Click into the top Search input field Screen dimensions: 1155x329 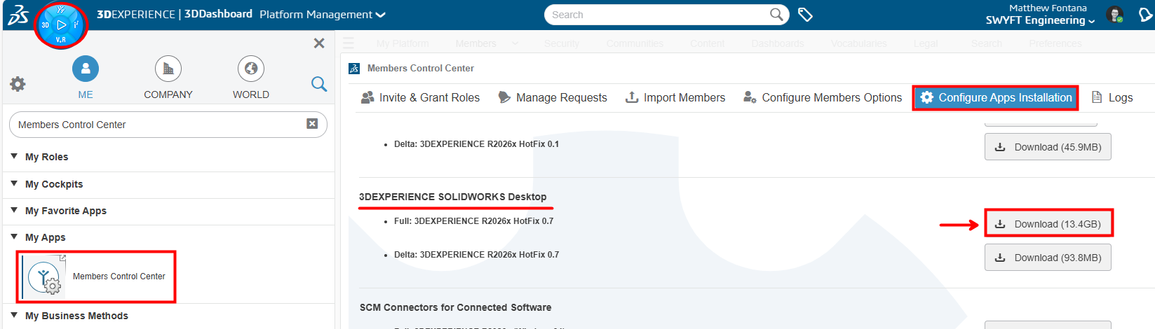click(656, 15)
